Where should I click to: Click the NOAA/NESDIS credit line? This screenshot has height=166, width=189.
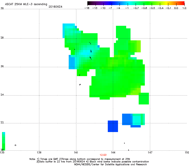point(110,164)
